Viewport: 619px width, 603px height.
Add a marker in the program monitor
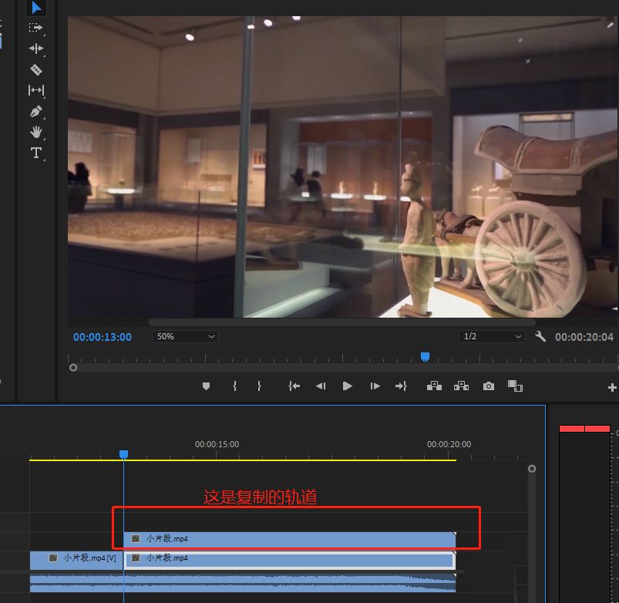coord(206,386)
